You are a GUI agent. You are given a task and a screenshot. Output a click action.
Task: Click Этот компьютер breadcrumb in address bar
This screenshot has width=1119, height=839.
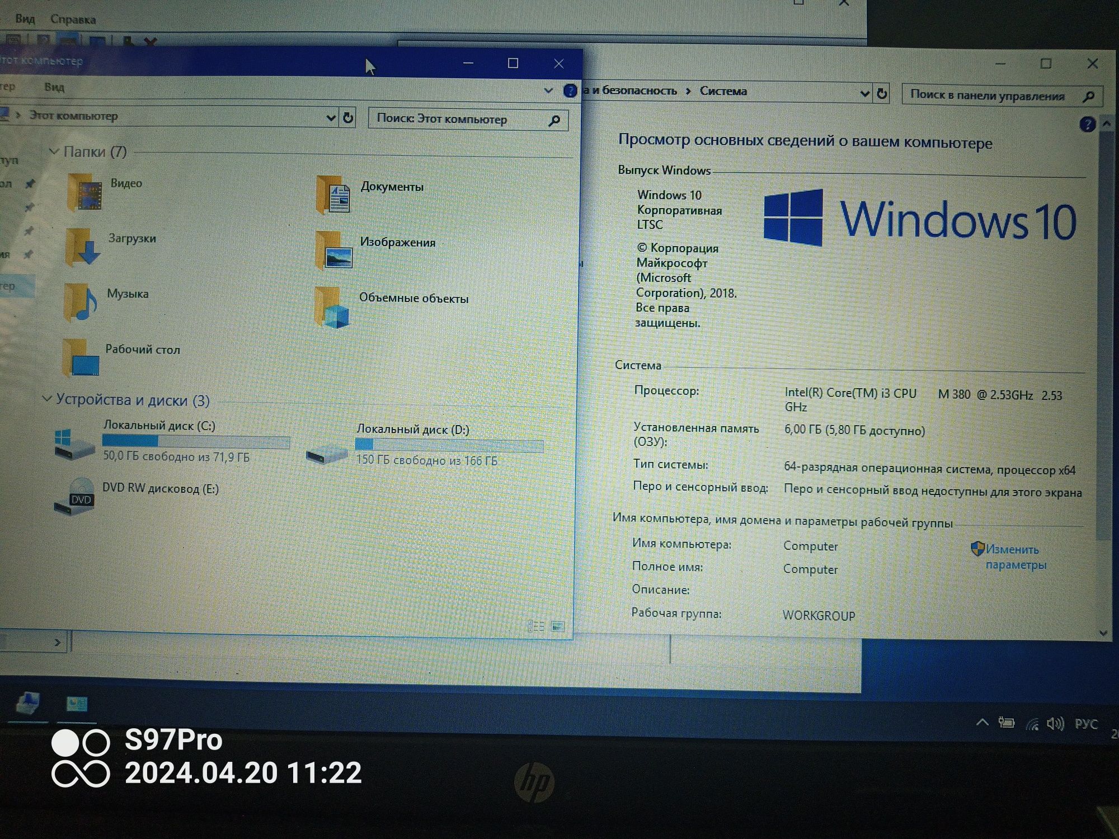click(x=73, y=116)
